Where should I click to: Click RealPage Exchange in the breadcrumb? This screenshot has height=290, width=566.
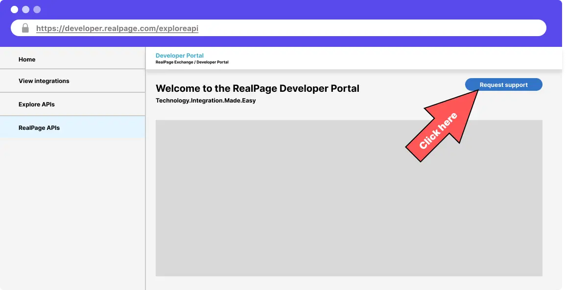(173, 62)
